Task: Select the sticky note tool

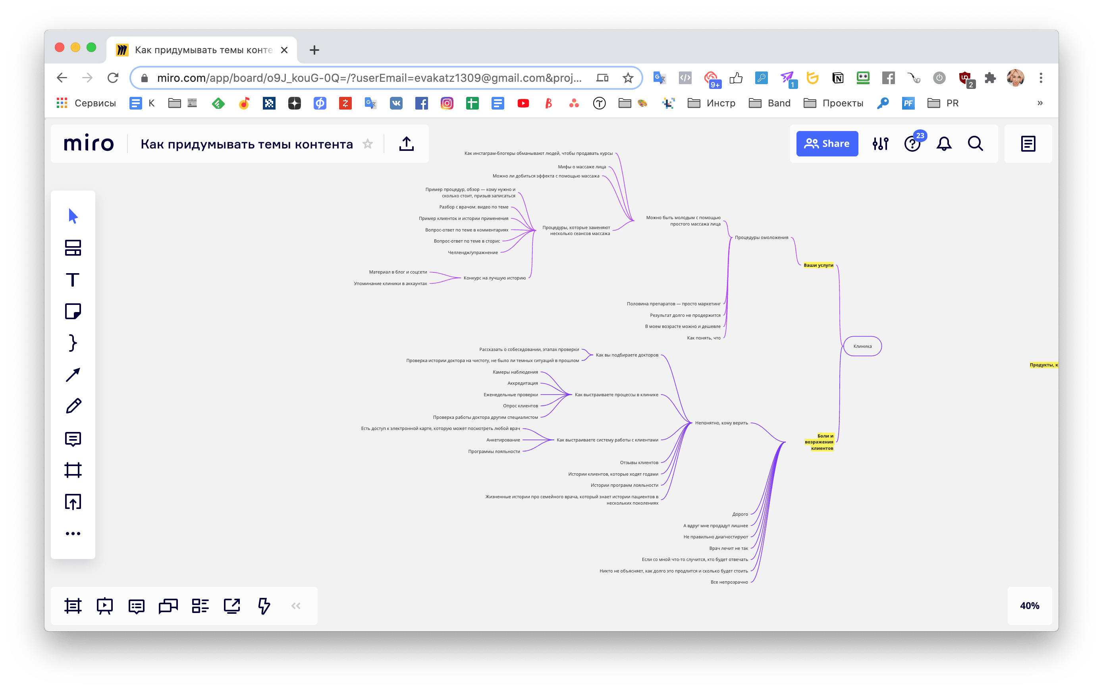Action: pyautogui.click(x=73, y=311)
